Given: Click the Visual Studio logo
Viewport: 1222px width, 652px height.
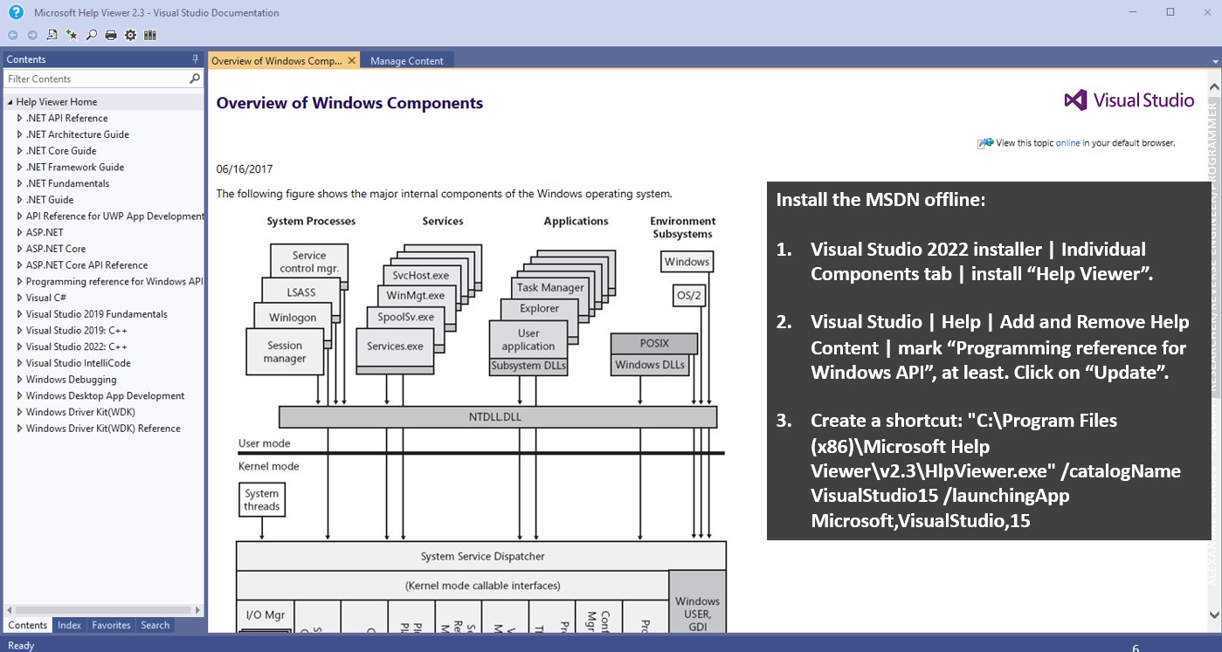Looking at the screenshot, I should 1129,100.
